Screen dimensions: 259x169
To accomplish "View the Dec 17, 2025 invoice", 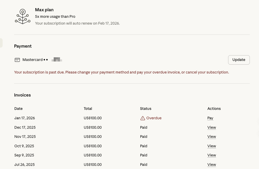I will tap(212, 127).
